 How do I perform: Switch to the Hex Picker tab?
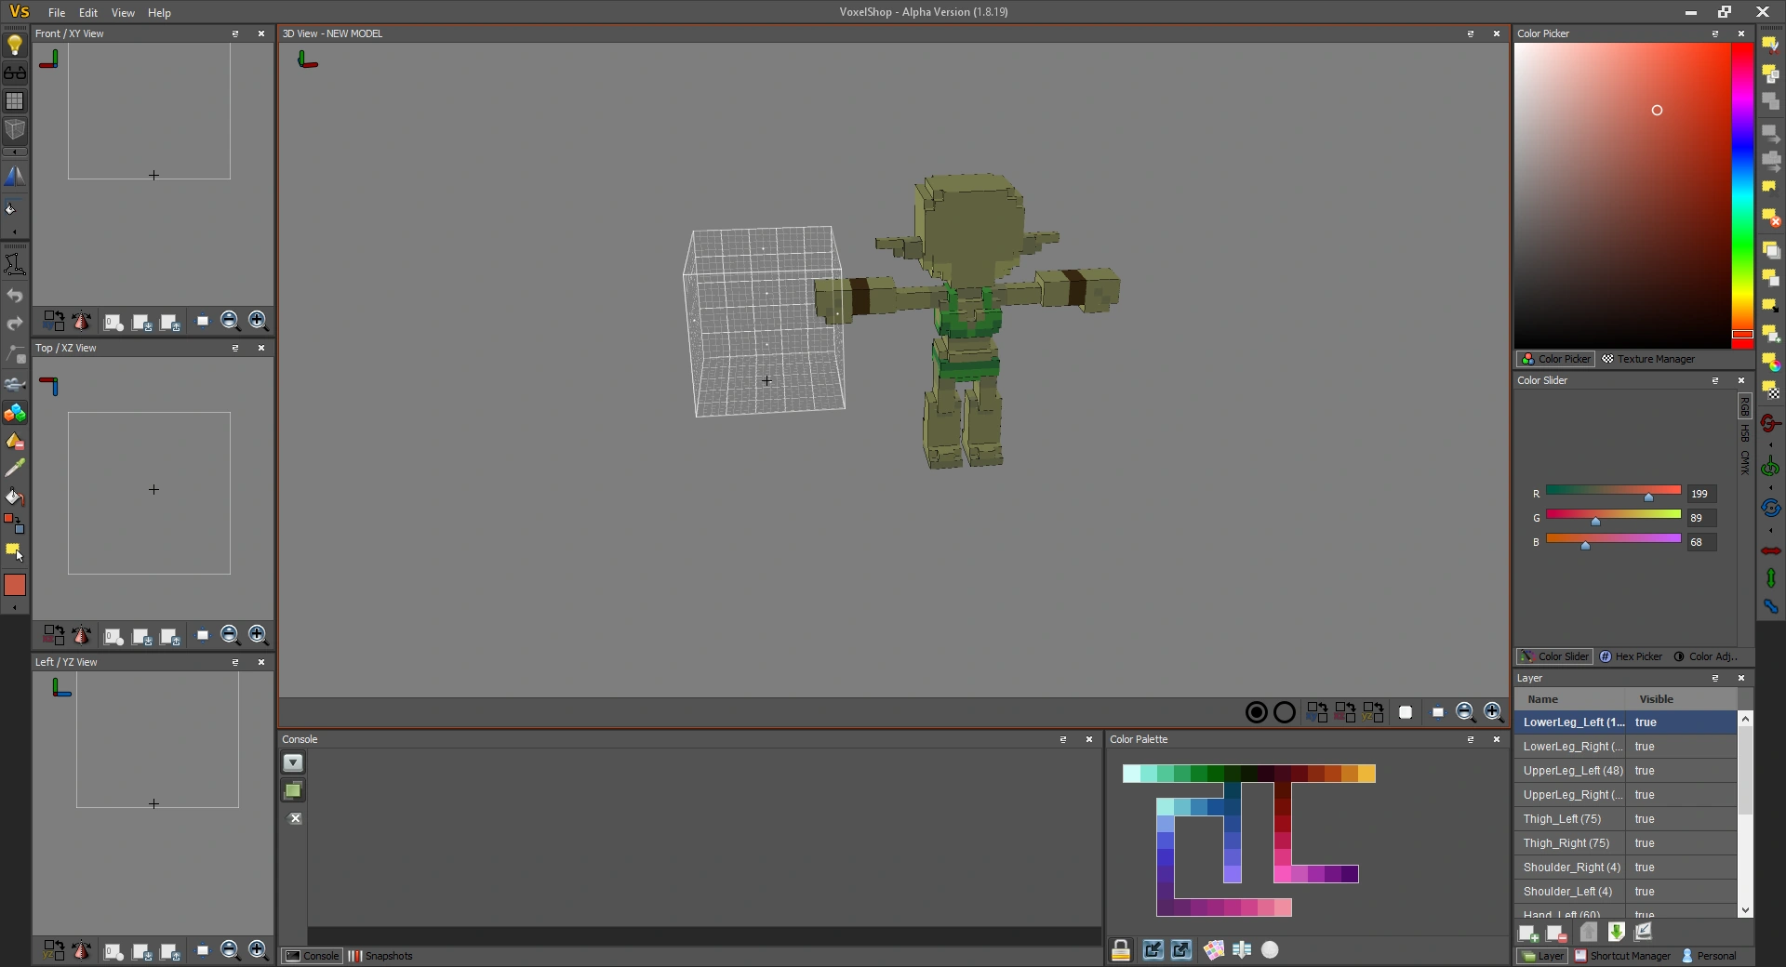pos(1631,656)
